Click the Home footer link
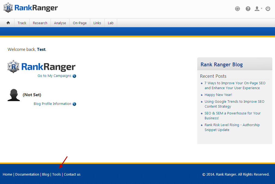The width and height of the screenshot is (275, 184). [7, 174]
